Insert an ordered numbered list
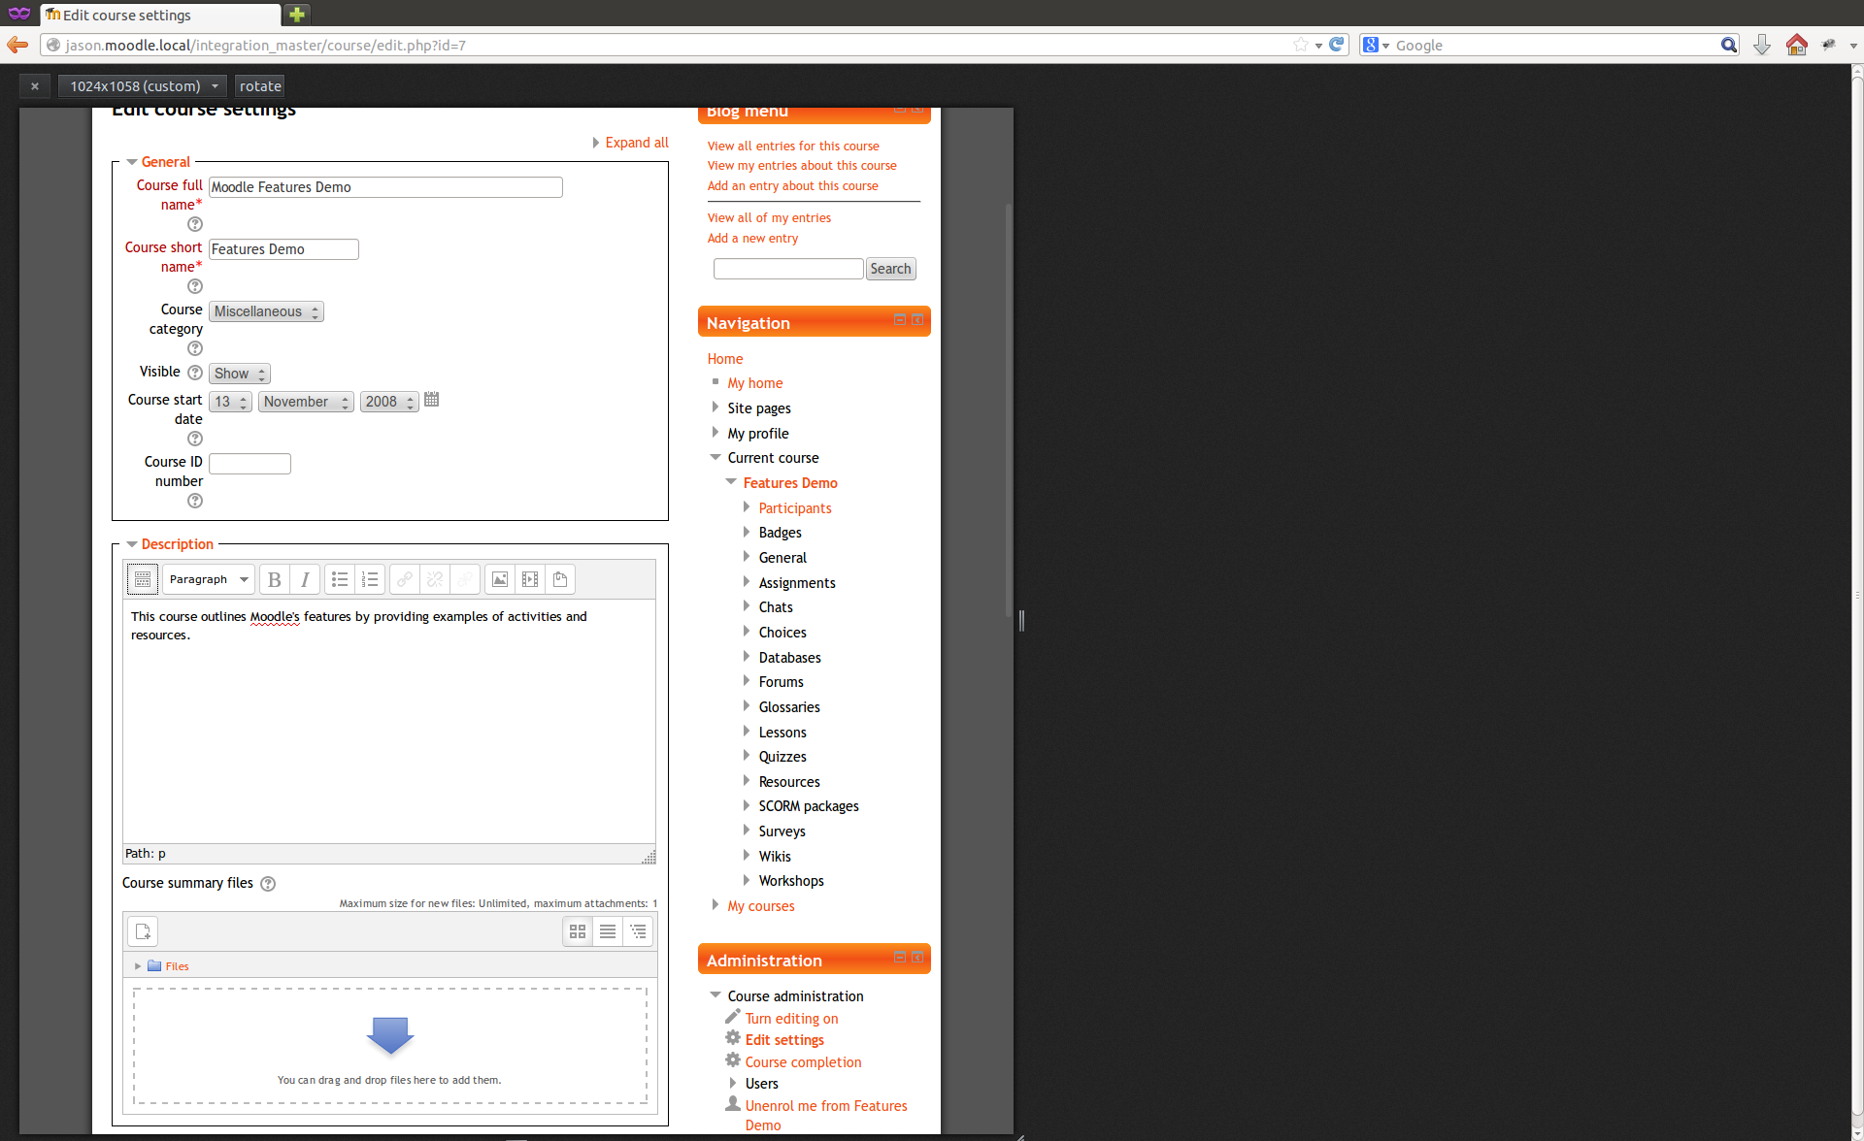 370,579
